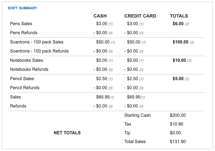This screenshot has height=151, width=215.
Task: Select the CASH column header
Action: click(100, 16)
